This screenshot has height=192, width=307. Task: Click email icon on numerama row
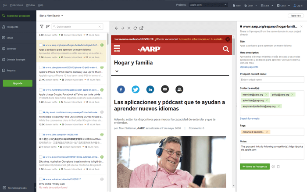tap(102, 90)
